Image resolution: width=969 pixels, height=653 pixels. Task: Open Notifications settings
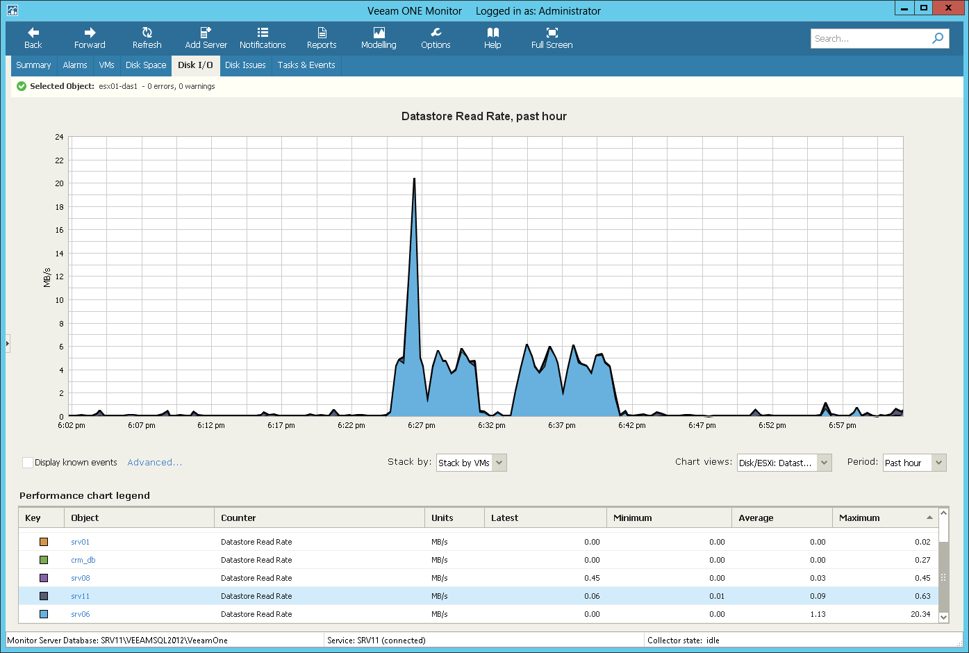click(x=263, y=38)
